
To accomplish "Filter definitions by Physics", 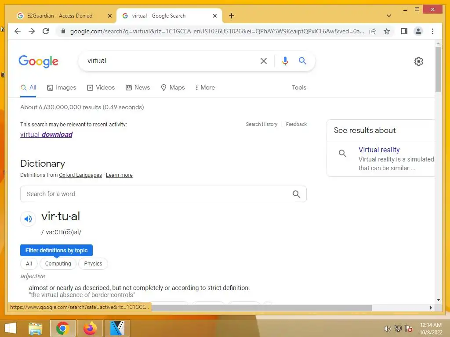I will pyautogui.click(x=93, y=264).
